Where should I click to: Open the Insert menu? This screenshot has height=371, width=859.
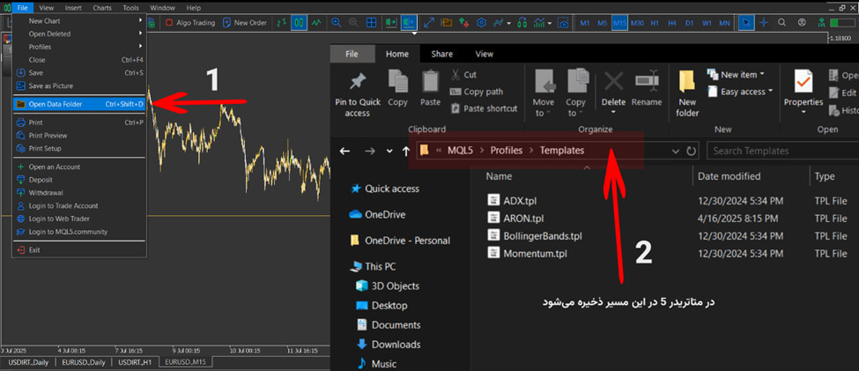73,8
